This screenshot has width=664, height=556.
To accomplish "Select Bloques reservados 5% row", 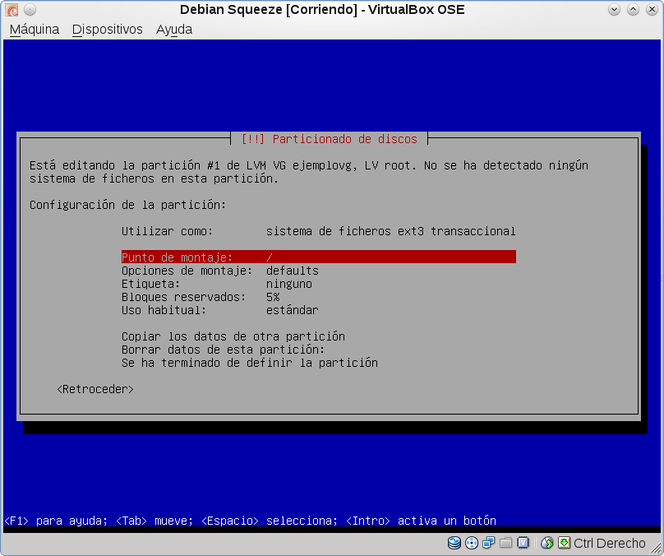I will 319,297.
